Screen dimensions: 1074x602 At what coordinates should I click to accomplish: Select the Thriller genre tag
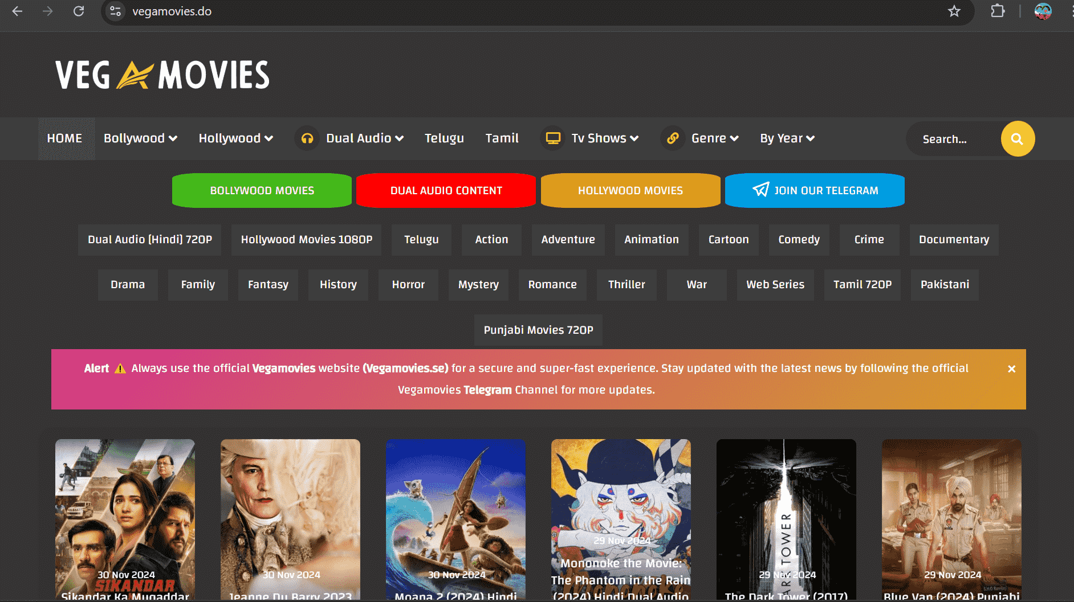[x=626, y=285]
